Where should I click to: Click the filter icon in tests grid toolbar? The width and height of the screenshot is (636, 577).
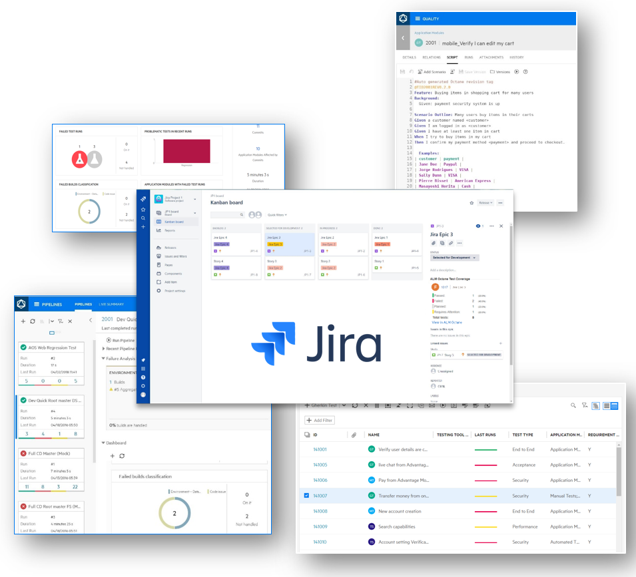coord(585,405)
